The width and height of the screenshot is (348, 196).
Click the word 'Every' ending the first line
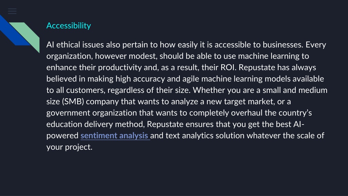click(x=316, y=45)
